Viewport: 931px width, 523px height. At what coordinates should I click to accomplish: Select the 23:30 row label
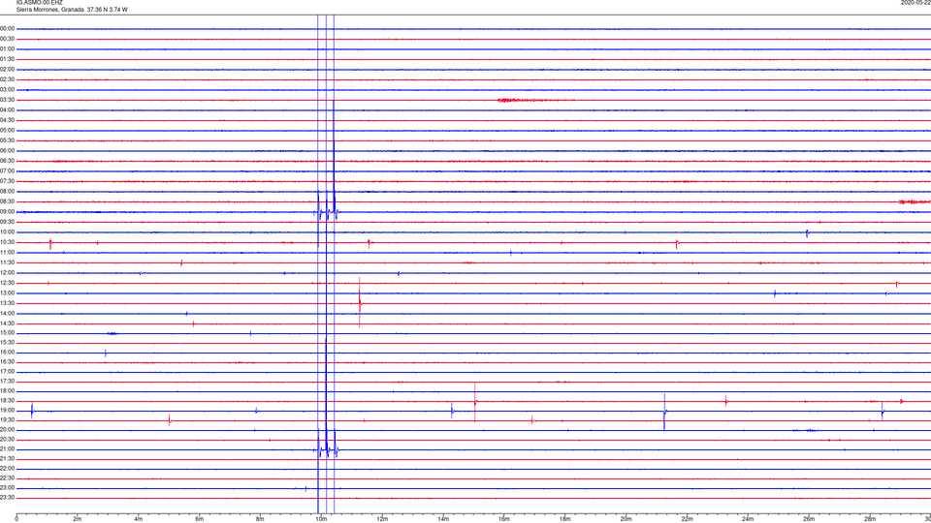point(7,498)
